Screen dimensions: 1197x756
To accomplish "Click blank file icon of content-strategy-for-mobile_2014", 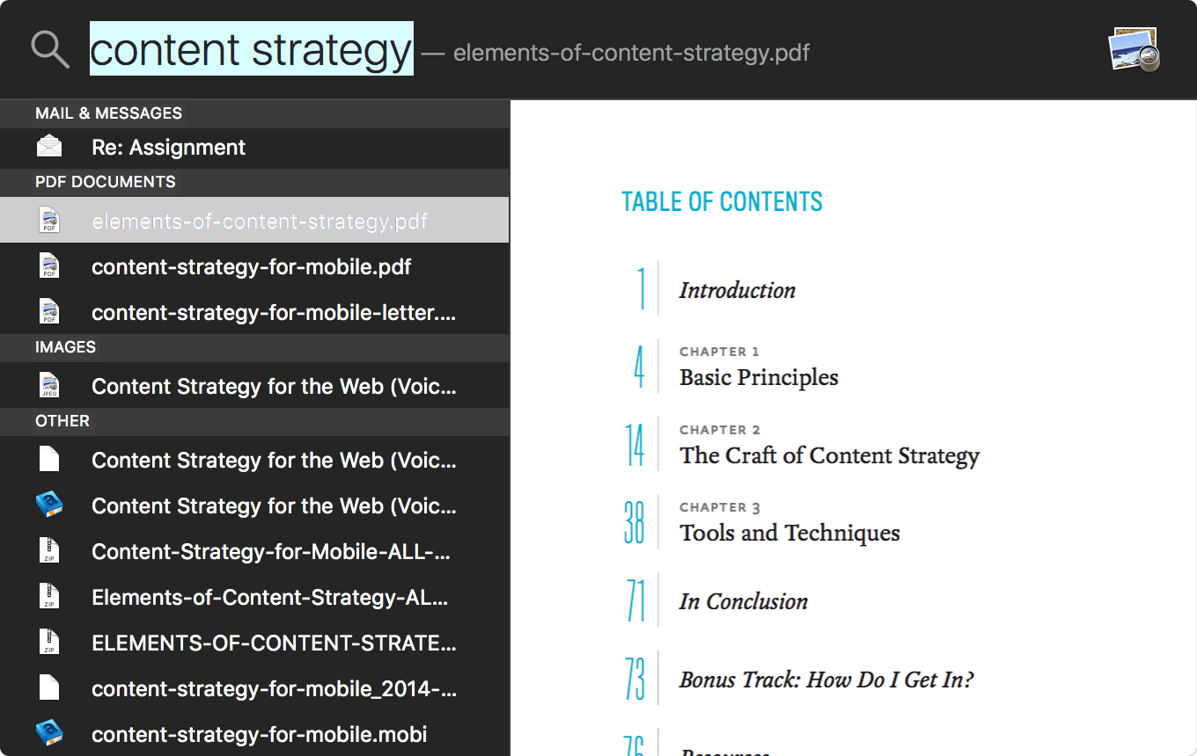I will tap(49, 687).
